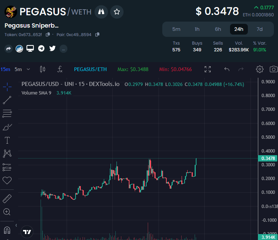Select the ruler measure tool
278x240 pixels.
pyautogui.click(x=7, y=199)
